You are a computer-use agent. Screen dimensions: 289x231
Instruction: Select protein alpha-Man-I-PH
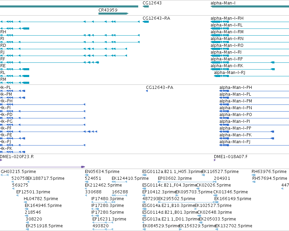point(236,88)
